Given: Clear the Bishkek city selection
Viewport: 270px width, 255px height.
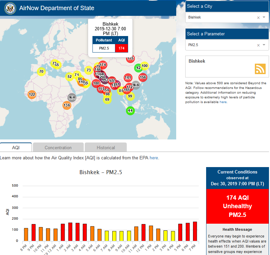Looking at the screenshot, I should (258, 18).
